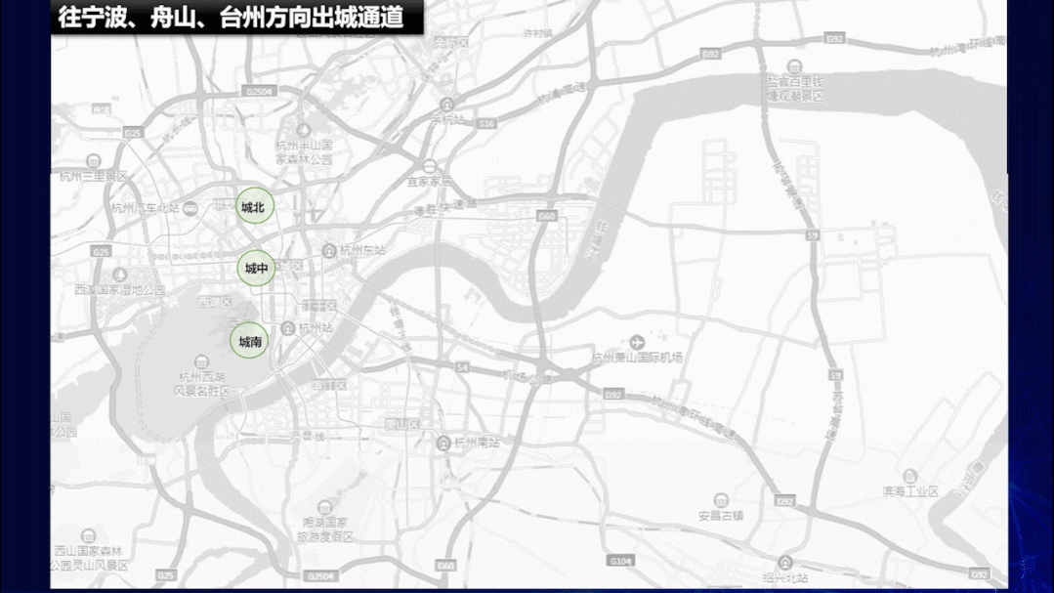
Task: Click the 杭州南站 text label
Action: [478, 443]
